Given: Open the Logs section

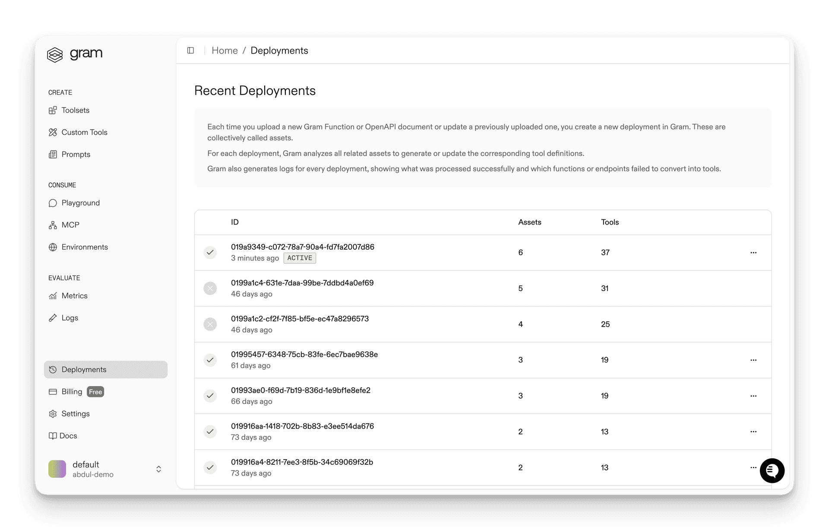Looking at the screenshot, I should pos(70,317).
